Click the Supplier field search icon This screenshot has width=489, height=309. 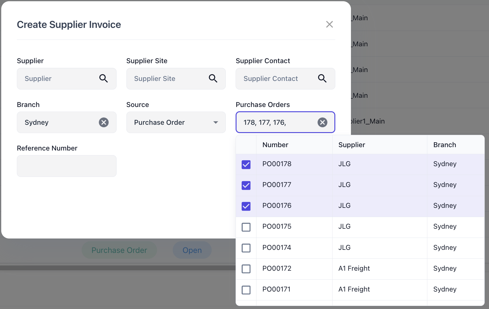click(x=103, y=78)
